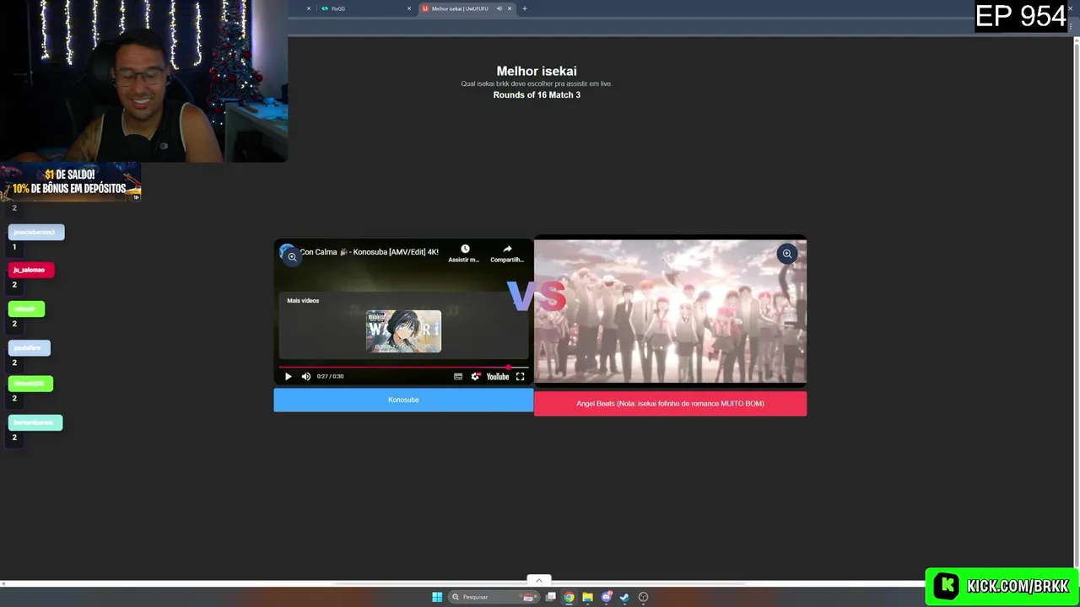Play the Konosuba YouTube video
Screen dimensions: 1080x607
288,377
